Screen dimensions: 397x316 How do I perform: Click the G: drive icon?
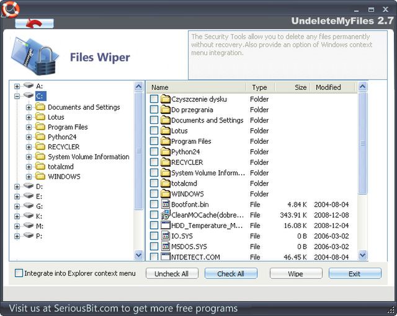(x=29, y=206)
